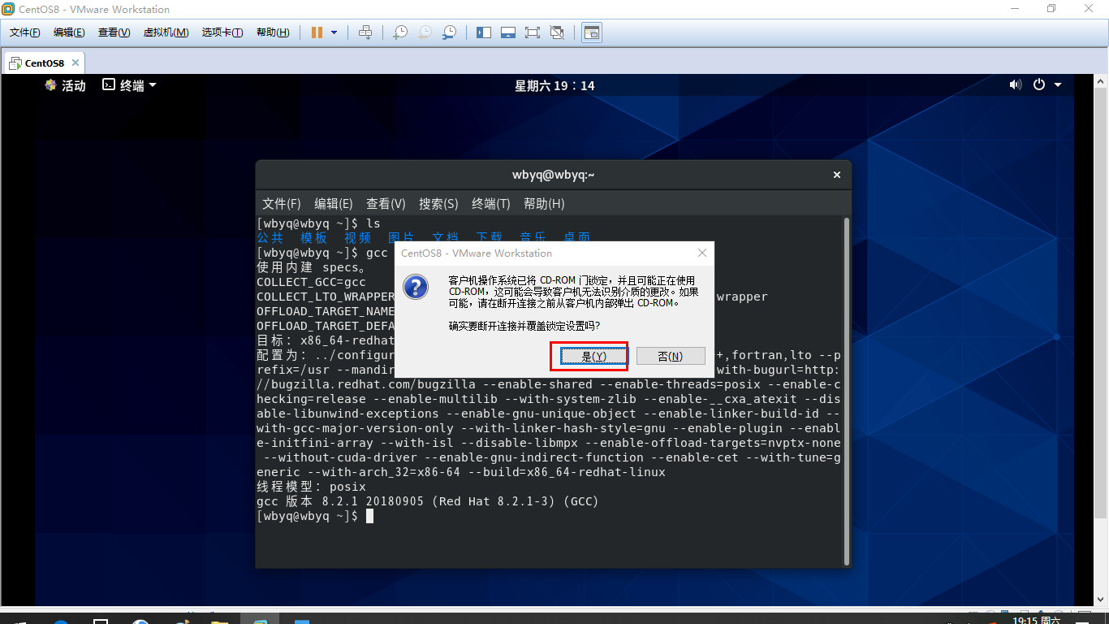
Task: Click the 模板 directory name in terminal
Action: [314, 238]
